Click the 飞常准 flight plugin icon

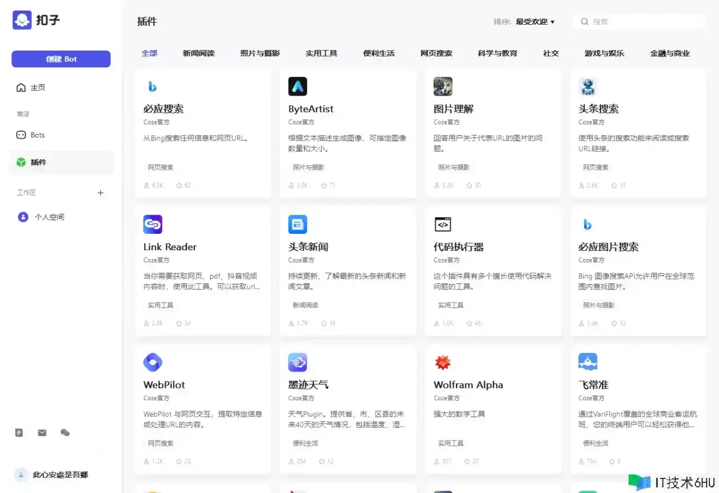click(x=588, y=363)
